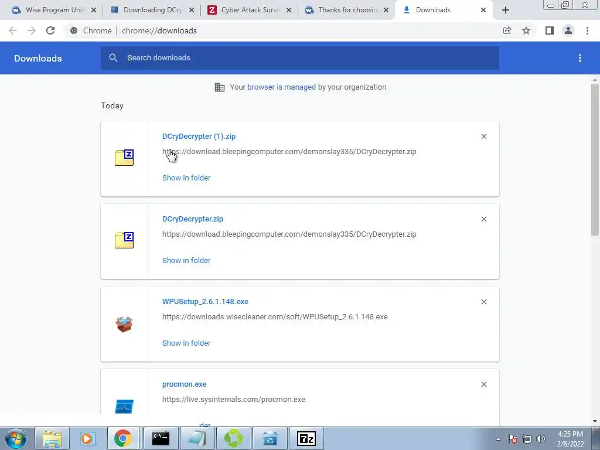Click the Action Center flag tray icon
600x450 pixels.
click(x=513, y=439)
